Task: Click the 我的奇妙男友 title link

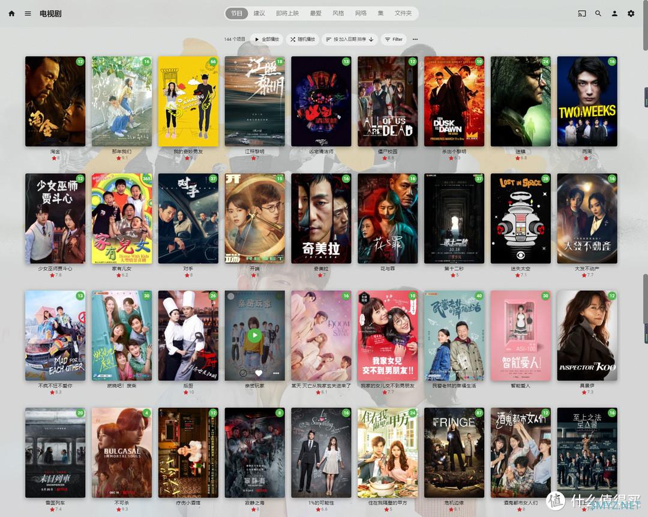Action: click(188, 152)
